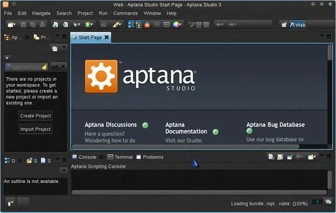The height and width of the screenshot is (213, 336).
Task: Click the progress view icon in status bar
Action: click(328, 201)
